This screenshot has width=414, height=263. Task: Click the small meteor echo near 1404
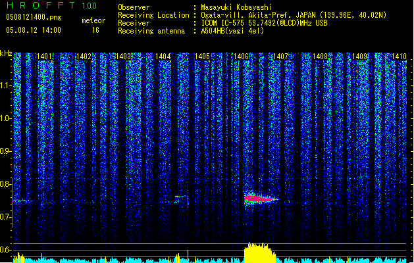pyautogui.click(x=182, y=199)
